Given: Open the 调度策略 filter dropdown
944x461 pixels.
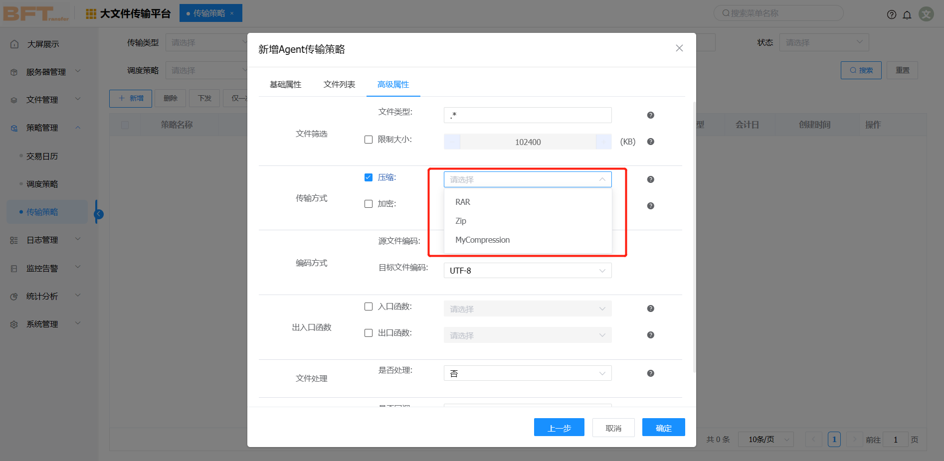Looking at the screenshot, I should (206, 71).
